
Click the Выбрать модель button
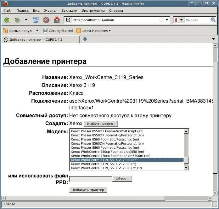coord(101,124)
